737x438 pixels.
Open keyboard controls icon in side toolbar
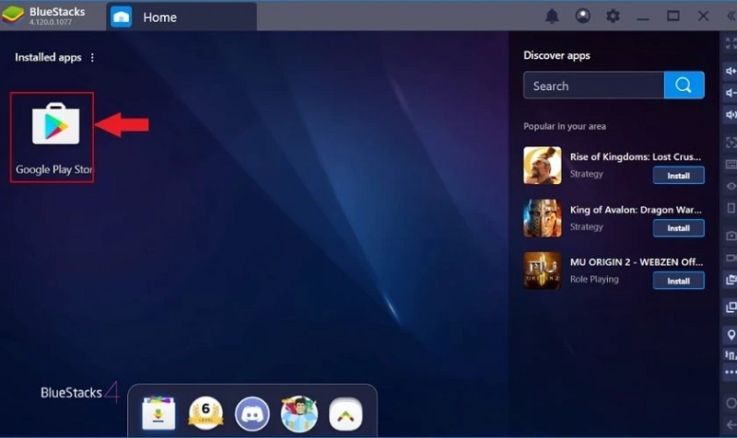(731, 165)
